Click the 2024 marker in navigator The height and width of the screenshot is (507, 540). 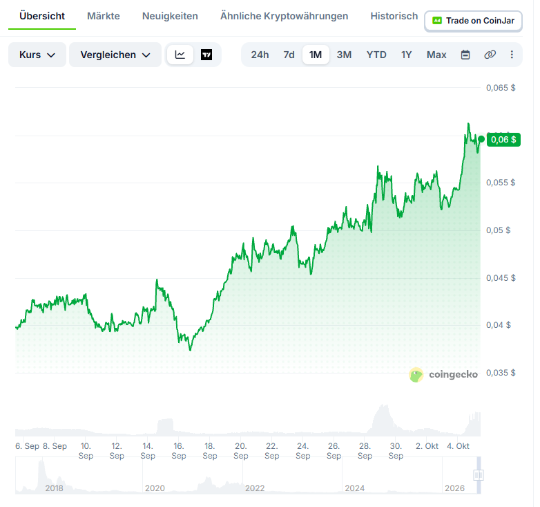coord(355,488)
